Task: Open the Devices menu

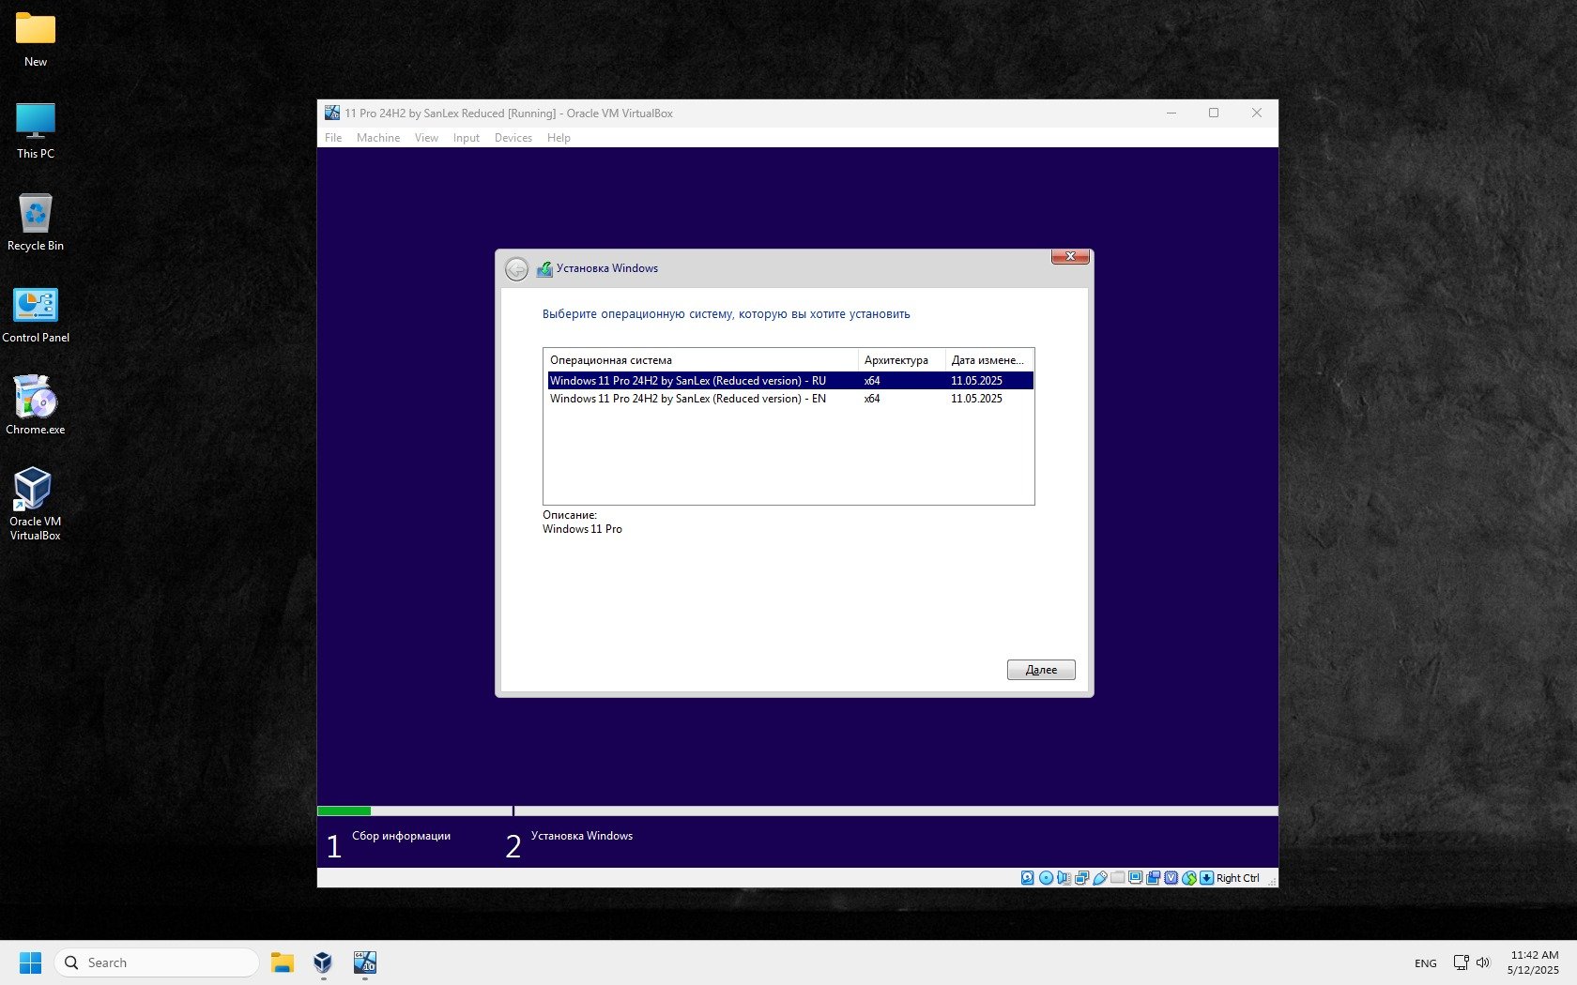Action: (x=513, y=138)
